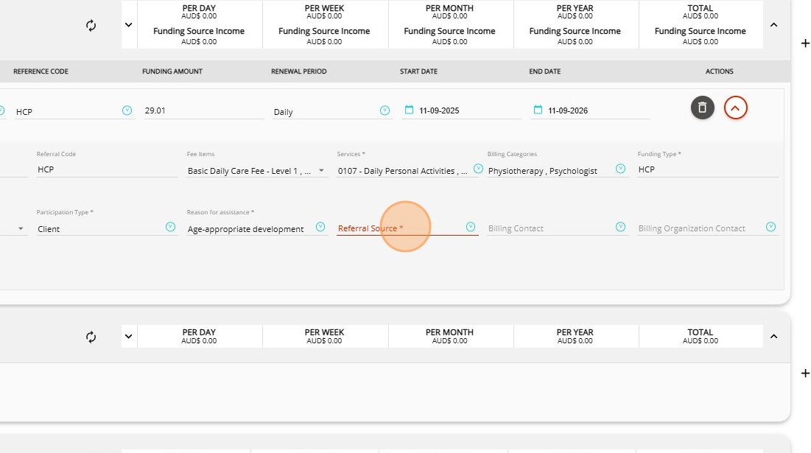The height and width of the screenshot is (453, 811).
Task: Open the Billing Categories dropdown
Action: [x=621, y=169]
